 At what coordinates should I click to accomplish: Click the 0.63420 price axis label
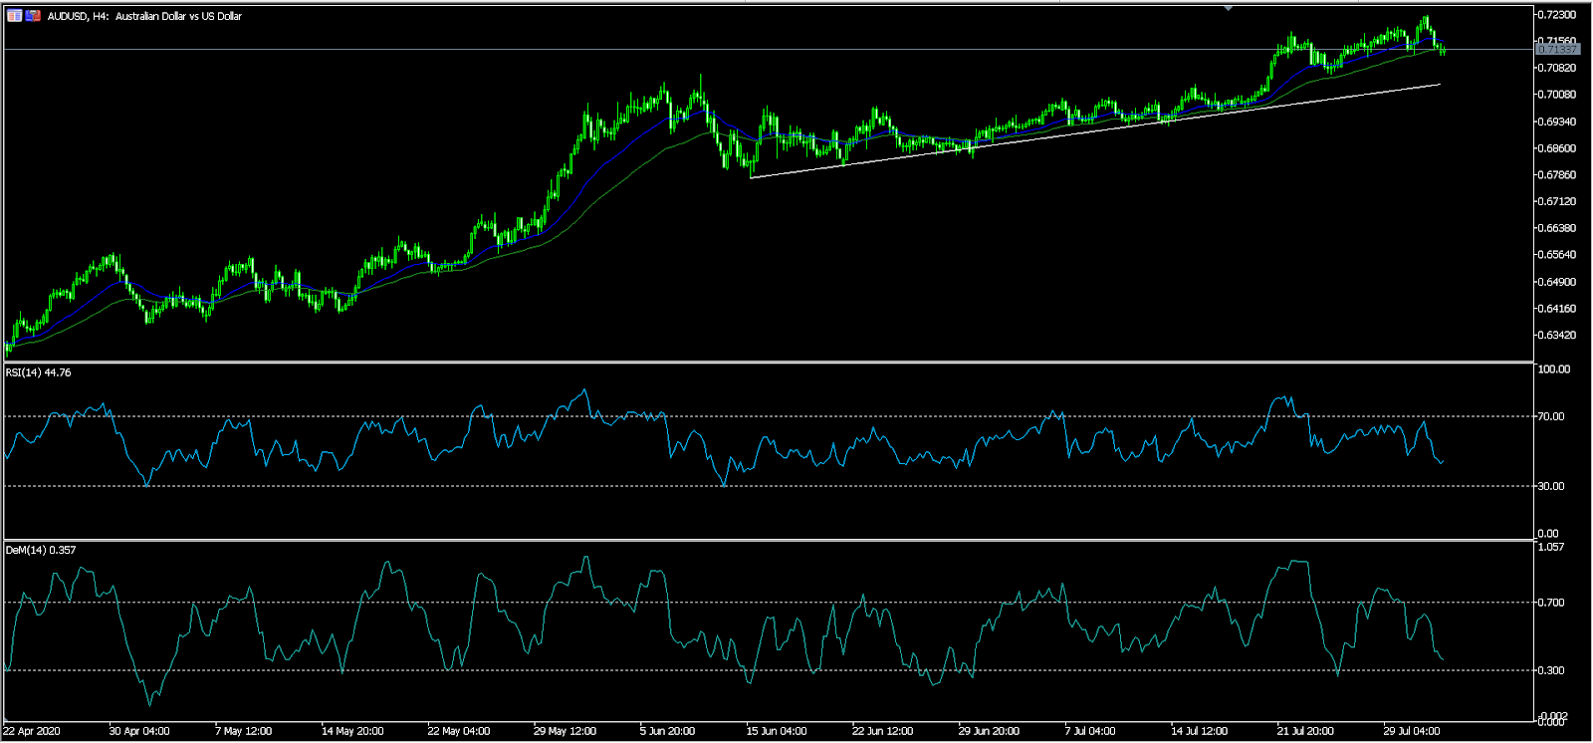1557,335
